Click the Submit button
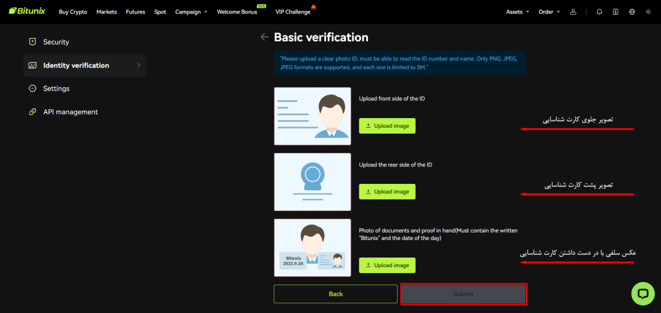The height and width of the screenshot is (313, 661). point(463,294)
